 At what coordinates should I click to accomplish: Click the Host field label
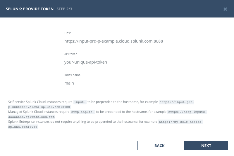click(68, 33)
